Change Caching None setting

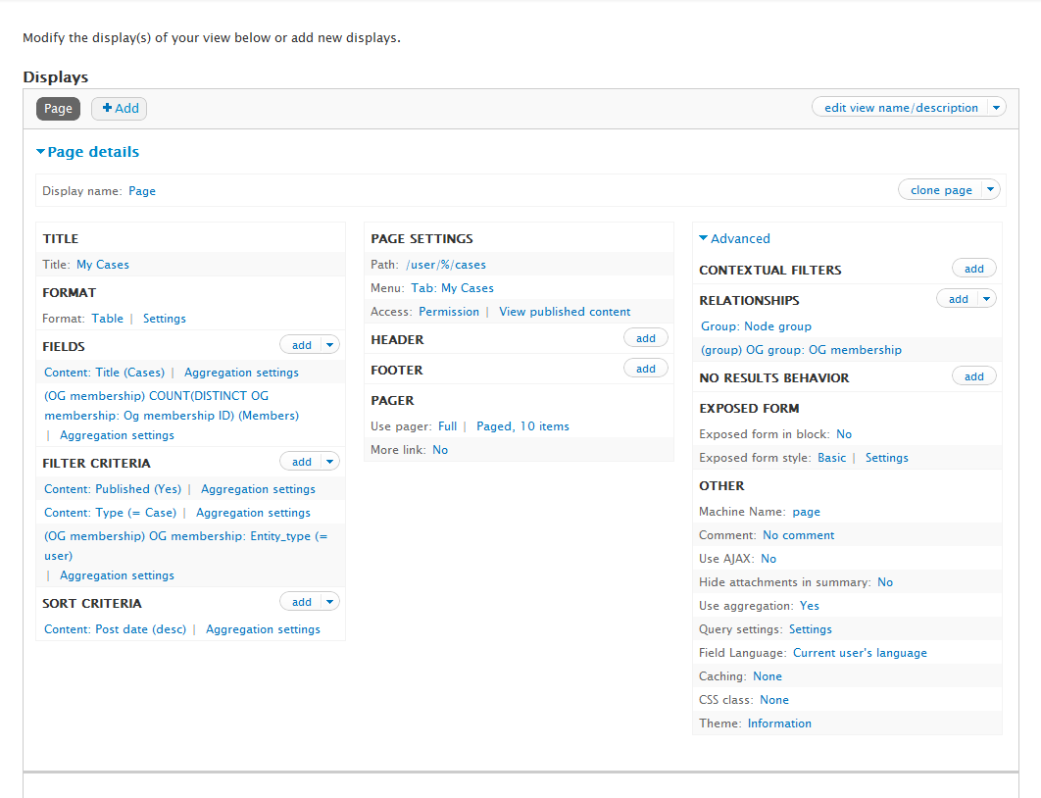(x=768, y=676)
